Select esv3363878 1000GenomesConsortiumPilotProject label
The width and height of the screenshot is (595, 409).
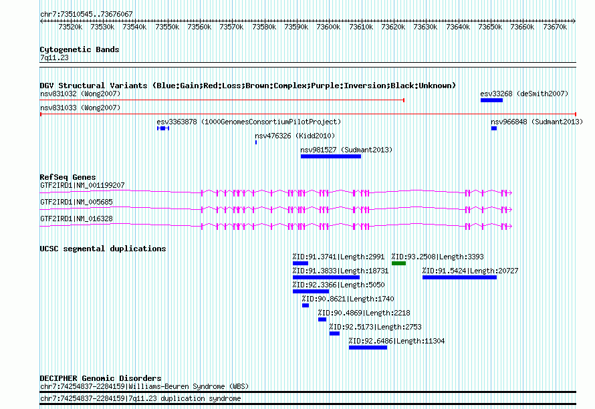[249, 122]
